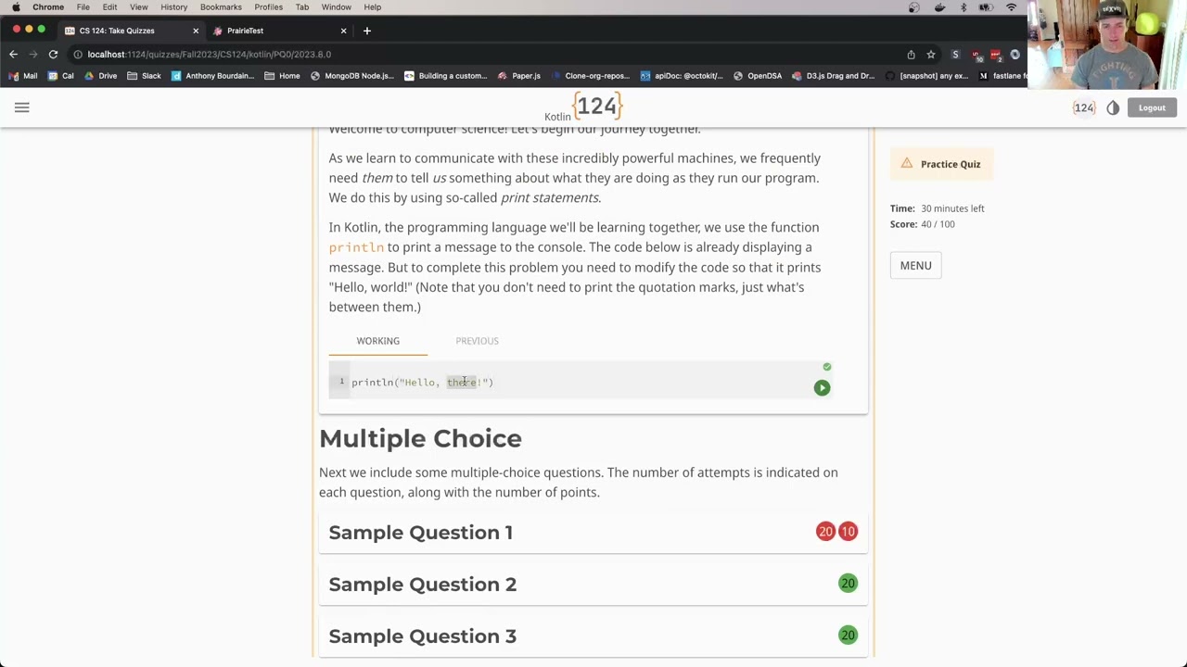Open the File menu
The image size is (1187, 667).
point(83,7)
